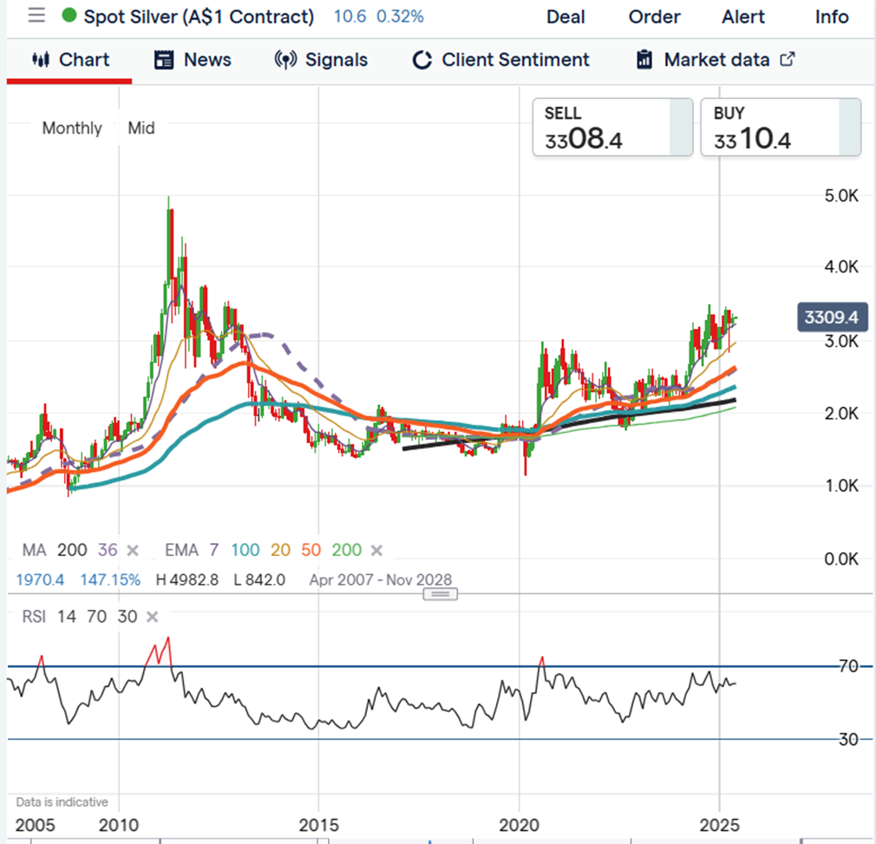Click the RSI 30 oversold setting
Viewport: 876px width, 844px height.
127,617
